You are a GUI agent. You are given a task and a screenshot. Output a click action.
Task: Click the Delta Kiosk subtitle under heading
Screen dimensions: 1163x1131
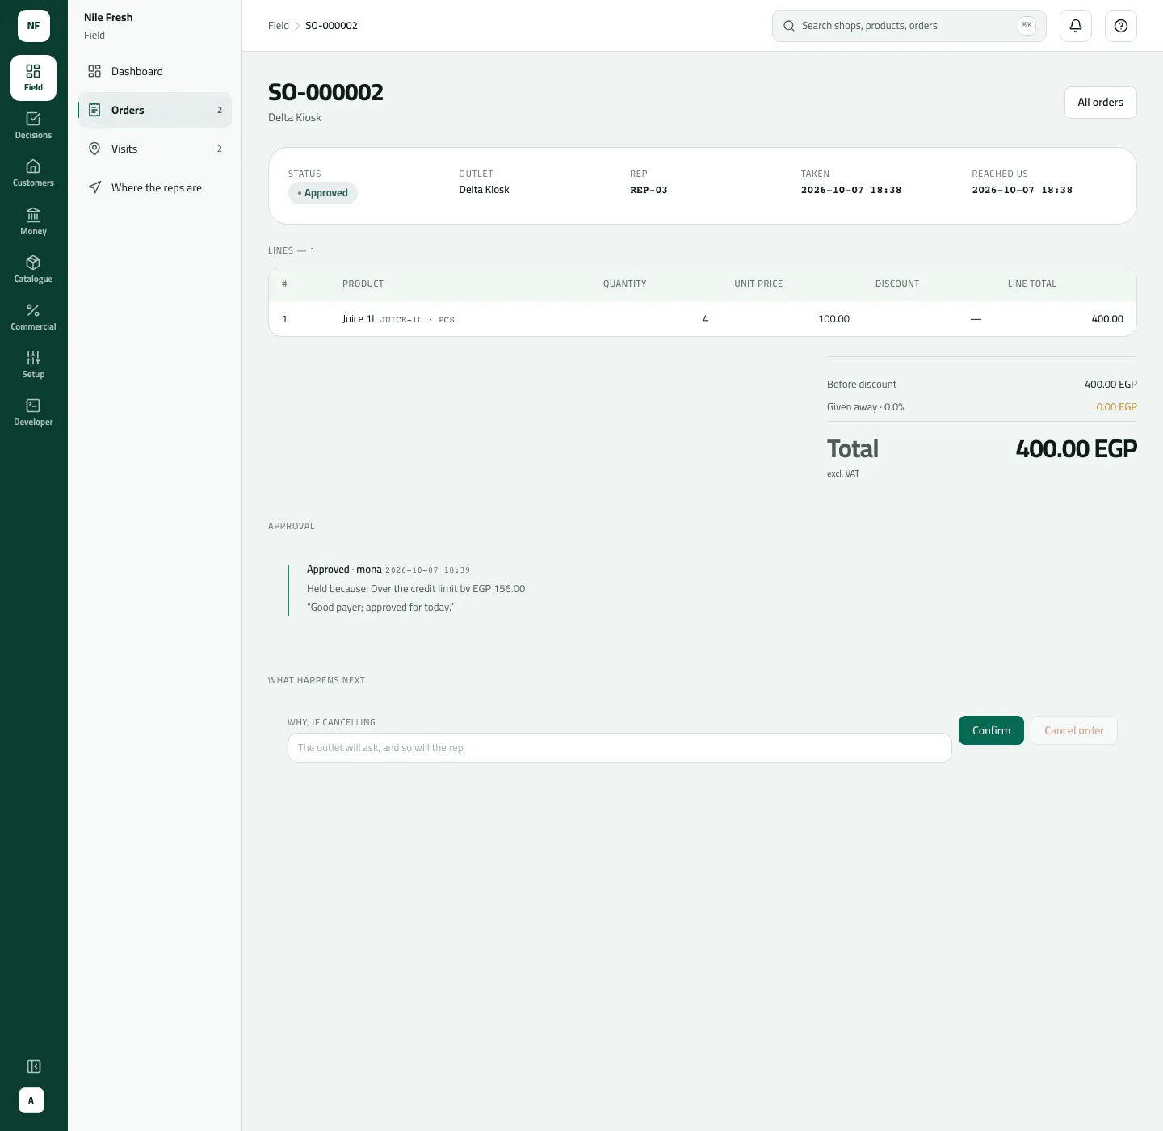pyautogui.click(x=295, y=117)
